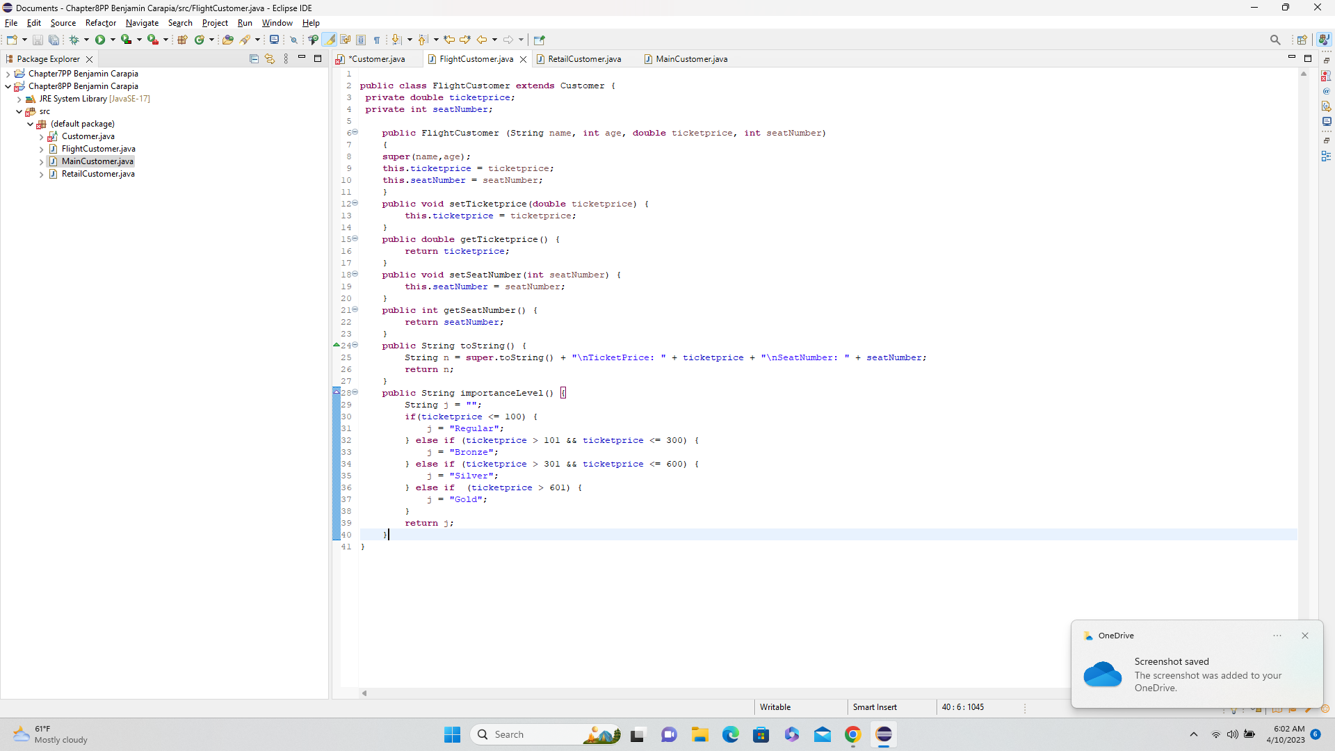Click the Save All toolbar icon
This screenshot has height=751, width=1335.
click(x=54, y=40)
